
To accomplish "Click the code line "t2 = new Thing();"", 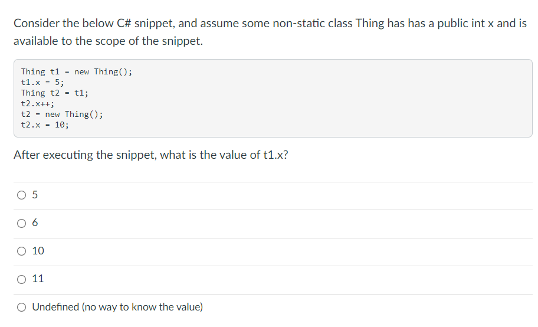I will (x=62, y=114).
